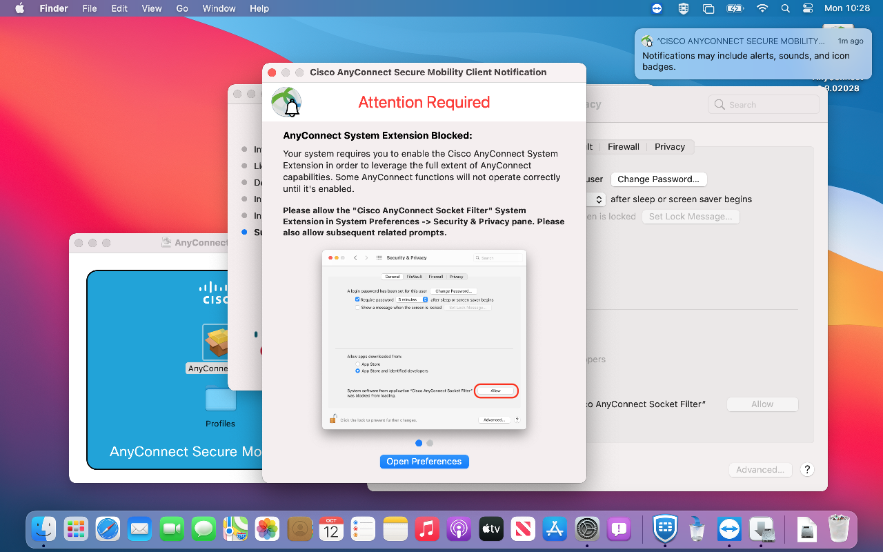Open the Edit menu

pos(119,8)
